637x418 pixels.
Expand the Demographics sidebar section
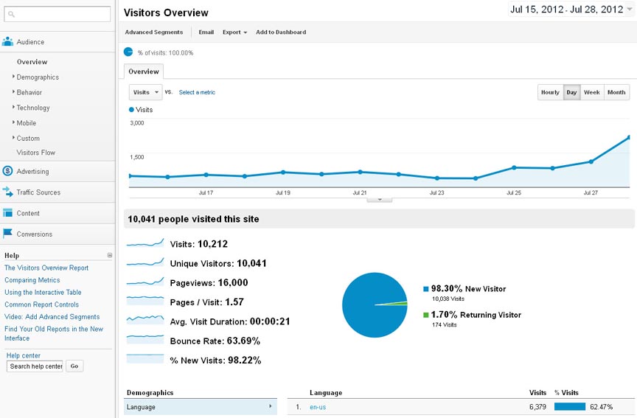click(38, 77)
